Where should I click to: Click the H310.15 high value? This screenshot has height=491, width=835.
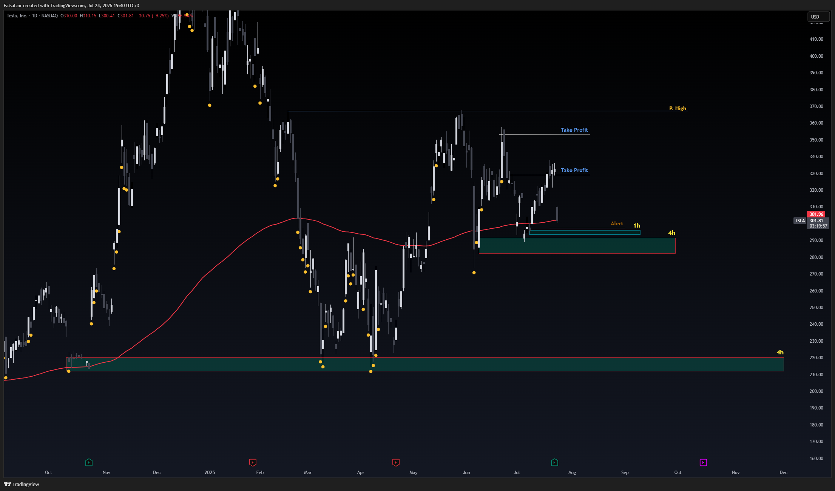click(x=88, y=16)
